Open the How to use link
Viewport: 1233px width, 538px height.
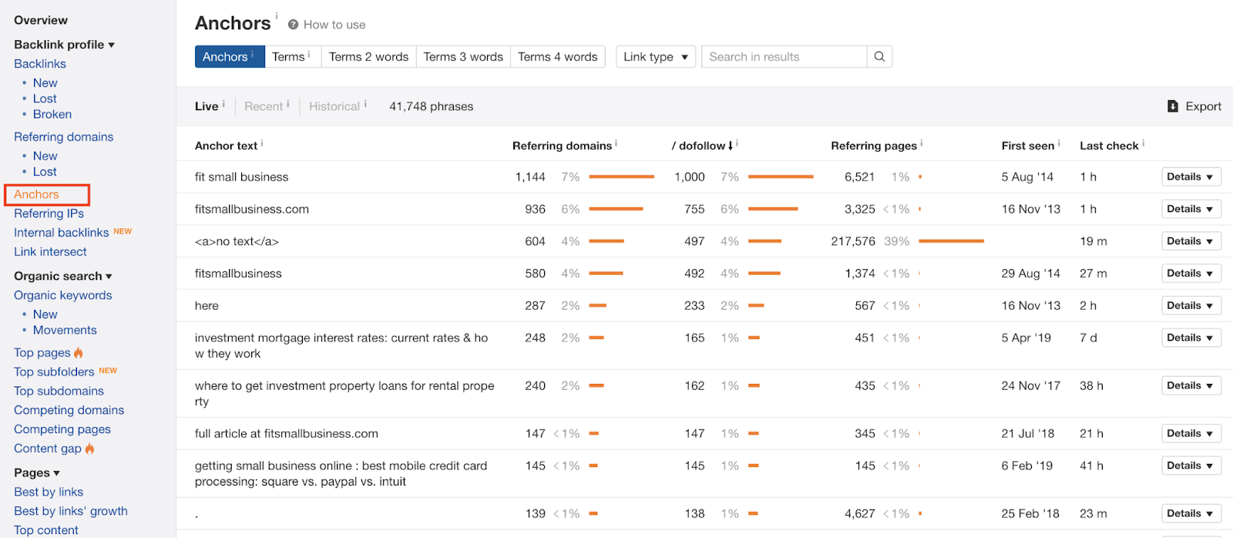pyautogui.click(x=334, y=25)
